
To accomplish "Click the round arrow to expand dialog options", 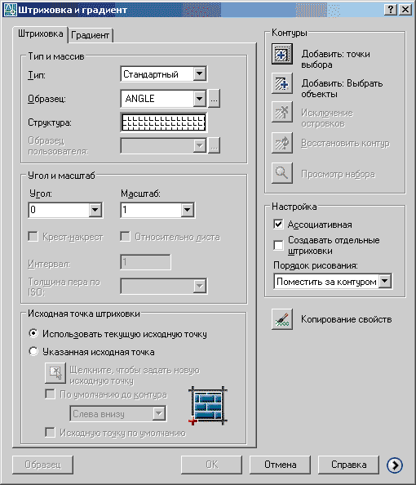I will pyautogui.click(x=395, y=465).
